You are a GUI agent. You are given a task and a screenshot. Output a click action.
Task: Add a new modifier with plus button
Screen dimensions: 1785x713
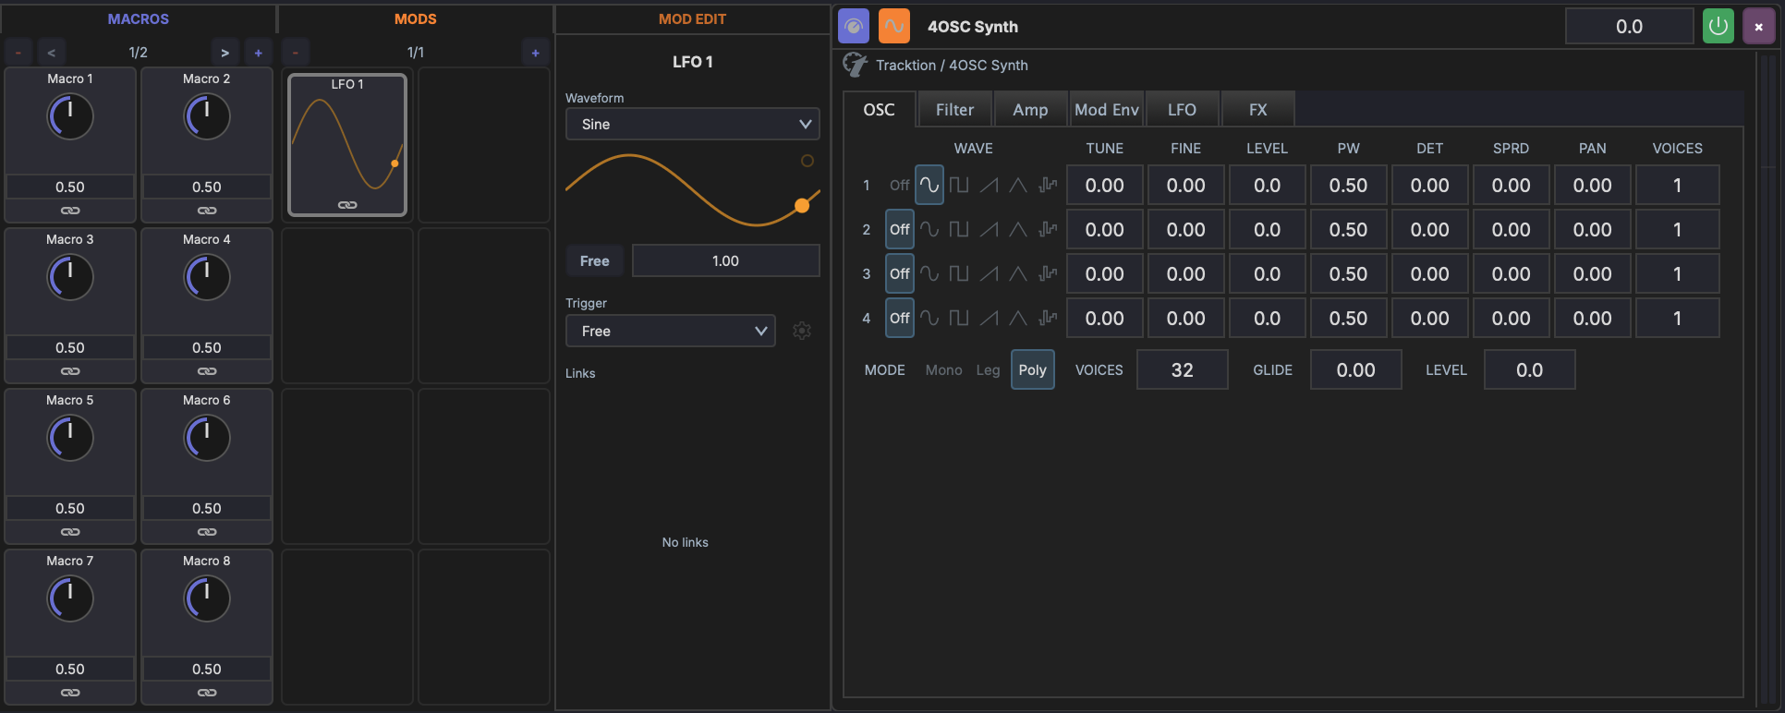[x=535, y=53]
